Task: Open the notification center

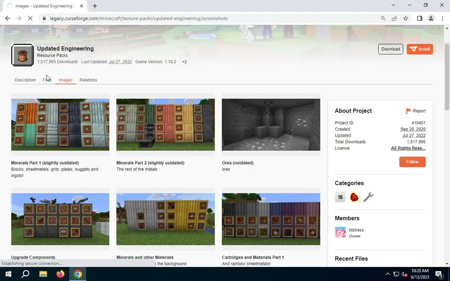Action: (x=439, y=274)
